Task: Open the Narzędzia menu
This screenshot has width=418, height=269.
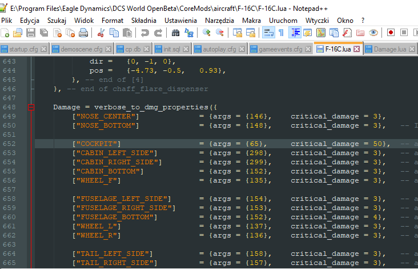Action: (219, 21)
